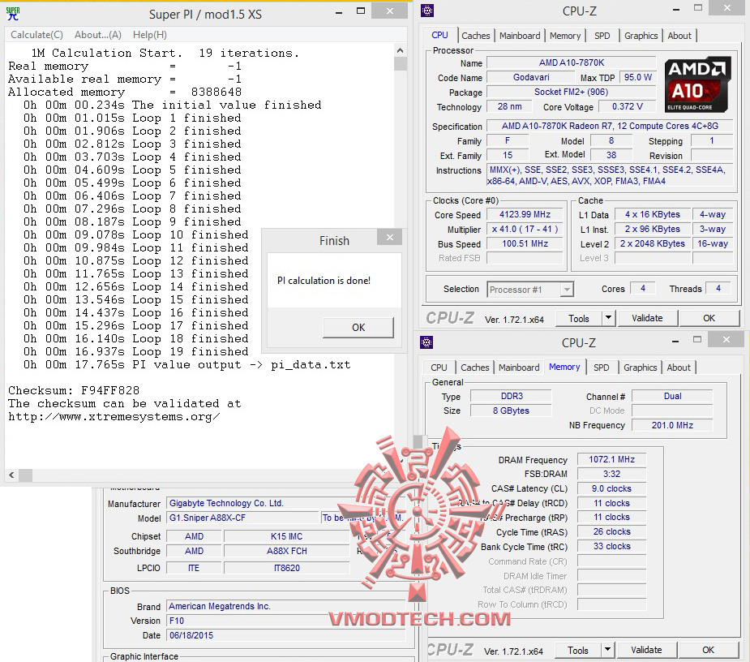Open SPD tab in lower CPU-Z window

point(602,368)
